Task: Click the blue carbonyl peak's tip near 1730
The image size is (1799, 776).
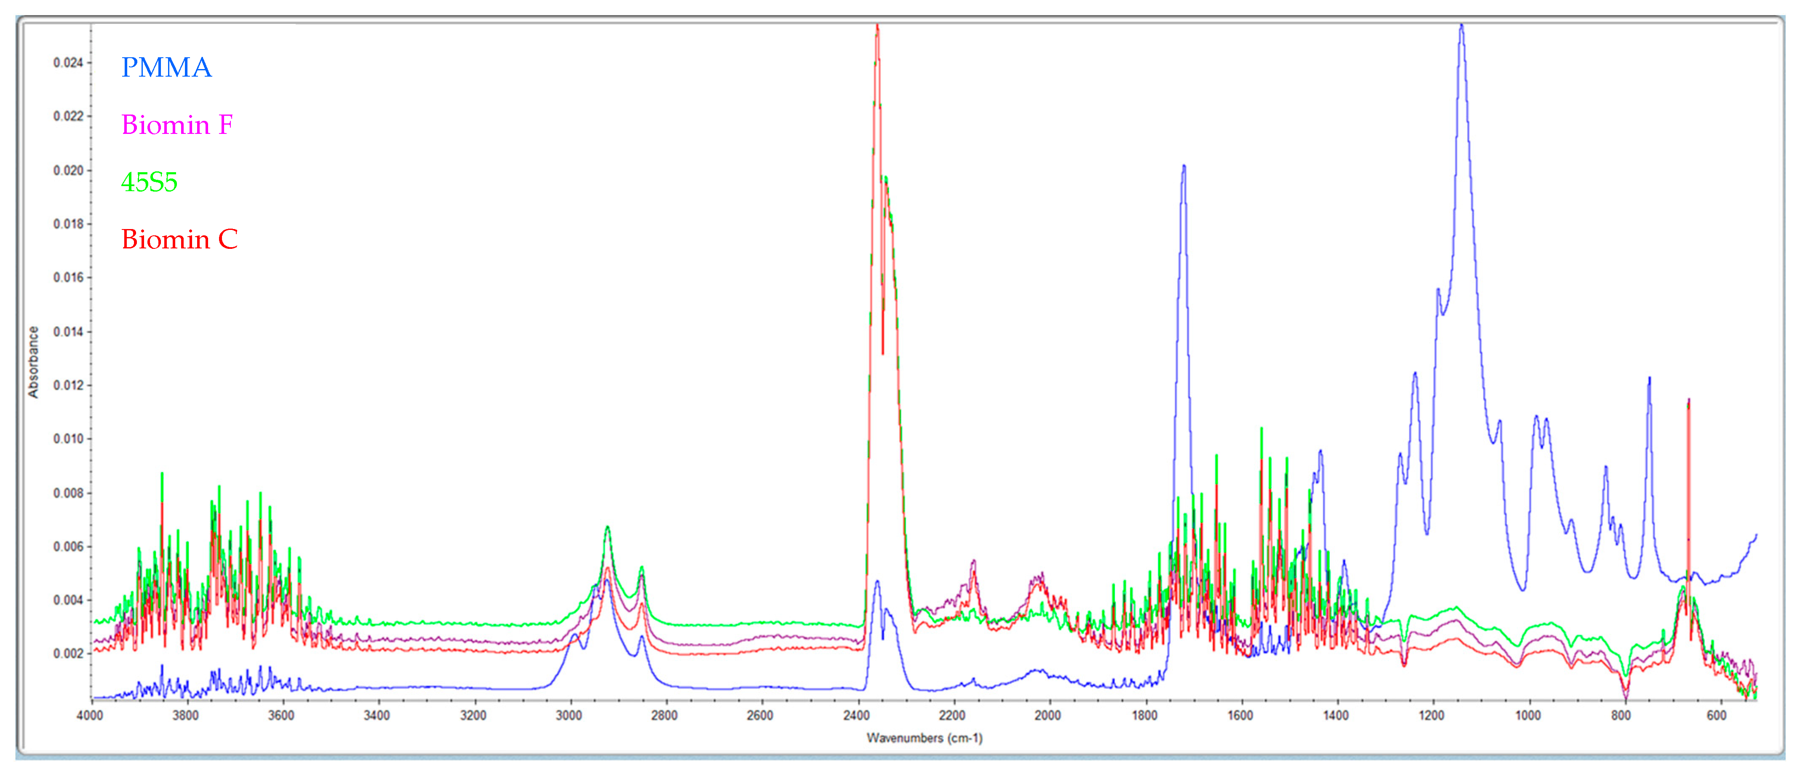Action: pos(1184,167)
